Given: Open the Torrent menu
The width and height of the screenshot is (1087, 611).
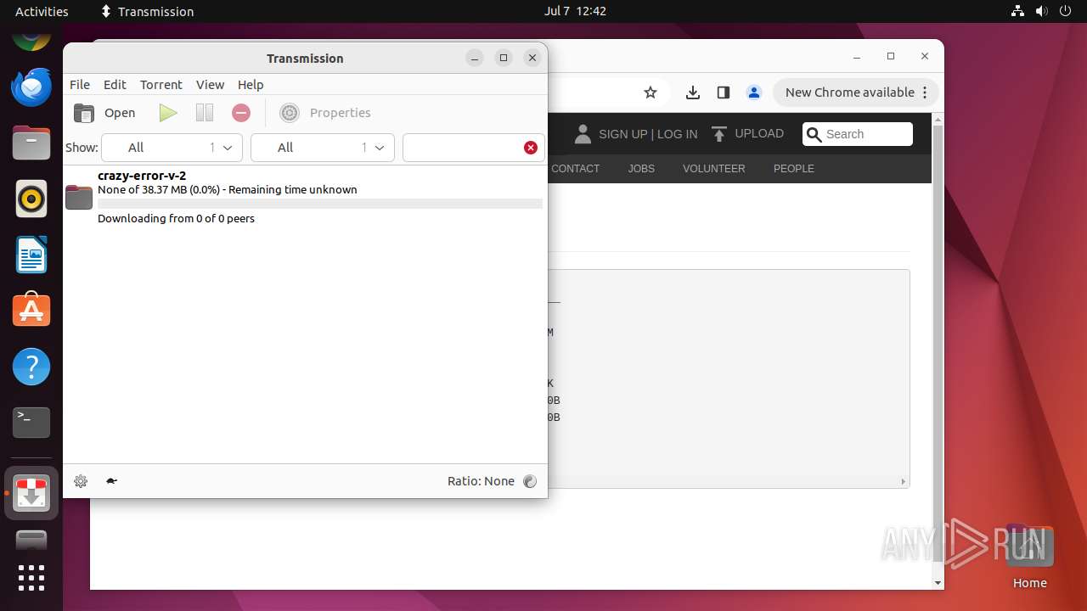Looking at the screenshot, I should (x=161, y=85).
